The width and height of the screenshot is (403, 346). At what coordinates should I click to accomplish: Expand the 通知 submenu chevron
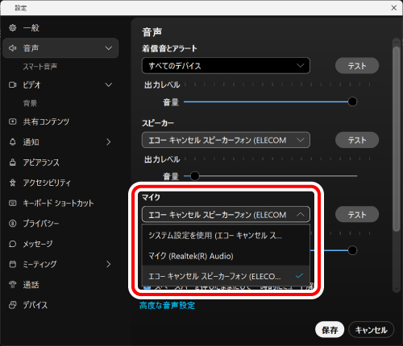point(108,142)
